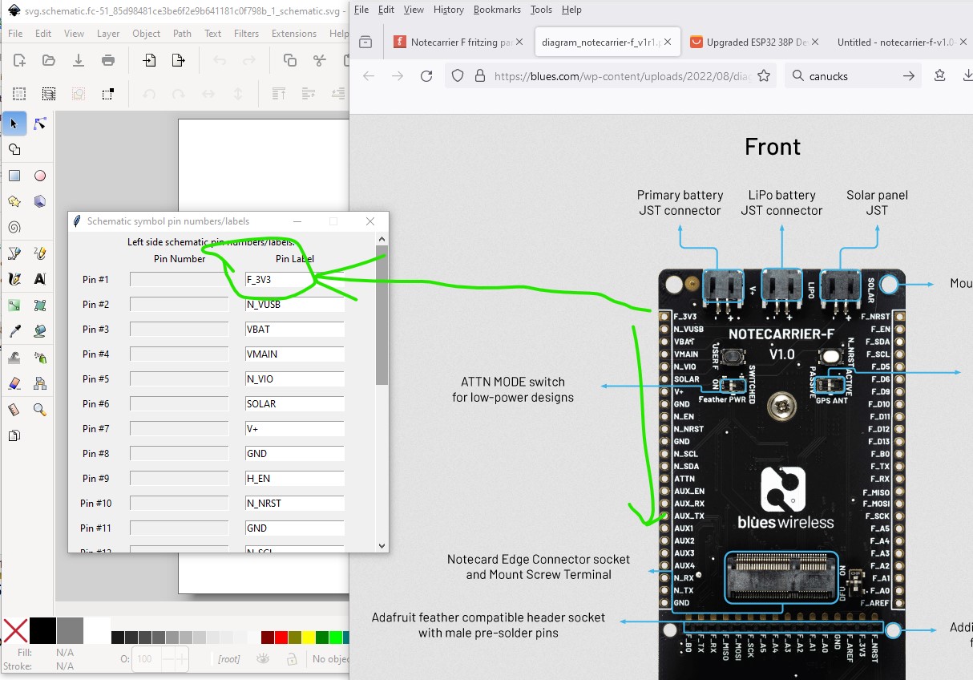Viewport: 973px width, 680px height.
Task: Select the Pencil freehand tool
Action: (x=40, y=253)
